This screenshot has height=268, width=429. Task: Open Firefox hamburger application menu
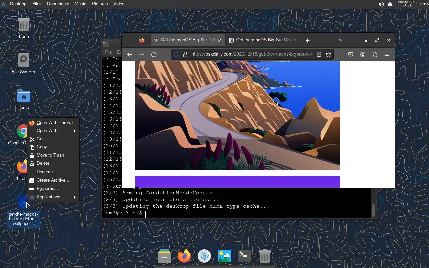[x=387, y=54]
